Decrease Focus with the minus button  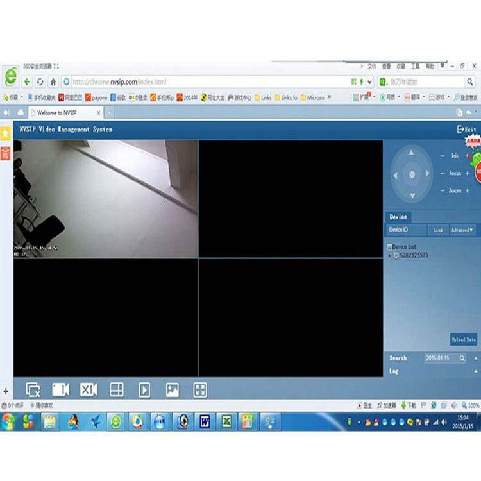coord(443,173)
